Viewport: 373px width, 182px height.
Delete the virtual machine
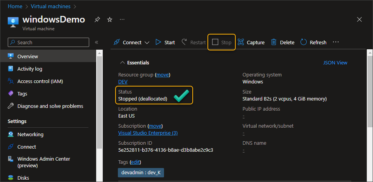[x=283, y=42]
